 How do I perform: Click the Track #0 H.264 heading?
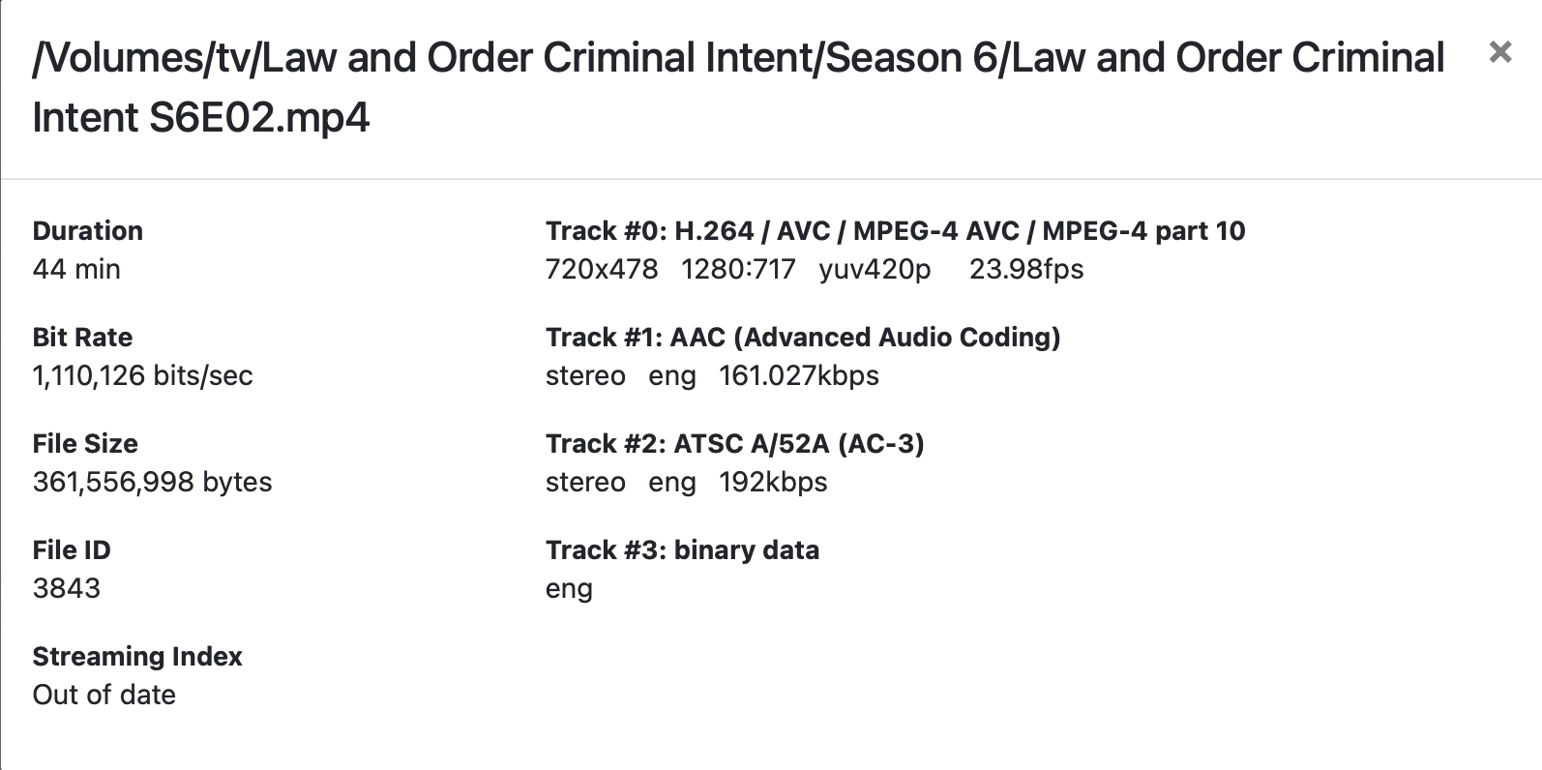coord(895,231)
